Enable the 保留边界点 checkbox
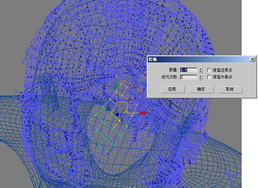258x188 pixels. tap(209, 70)
